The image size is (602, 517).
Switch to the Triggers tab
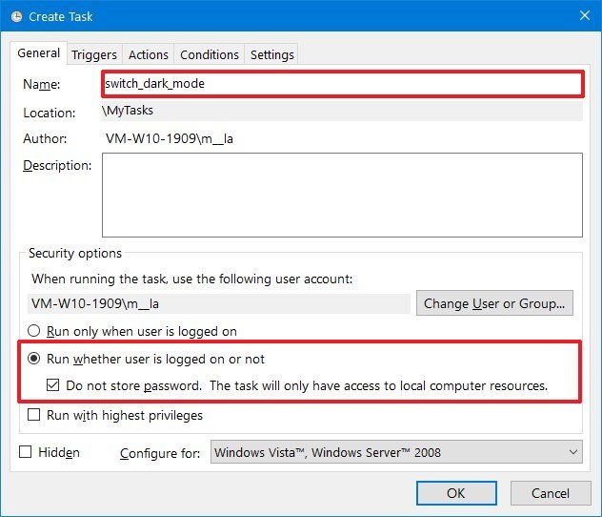94,54
